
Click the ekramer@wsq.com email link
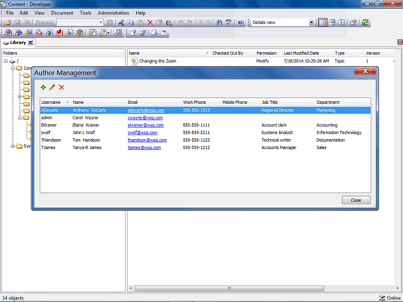coord(145,125)
